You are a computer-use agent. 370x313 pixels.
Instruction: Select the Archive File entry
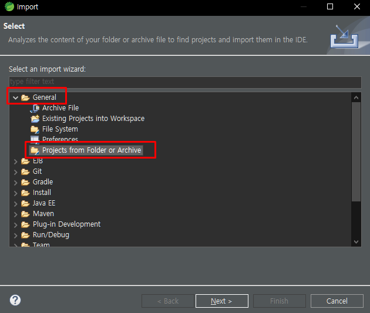(x=60, y=108)
